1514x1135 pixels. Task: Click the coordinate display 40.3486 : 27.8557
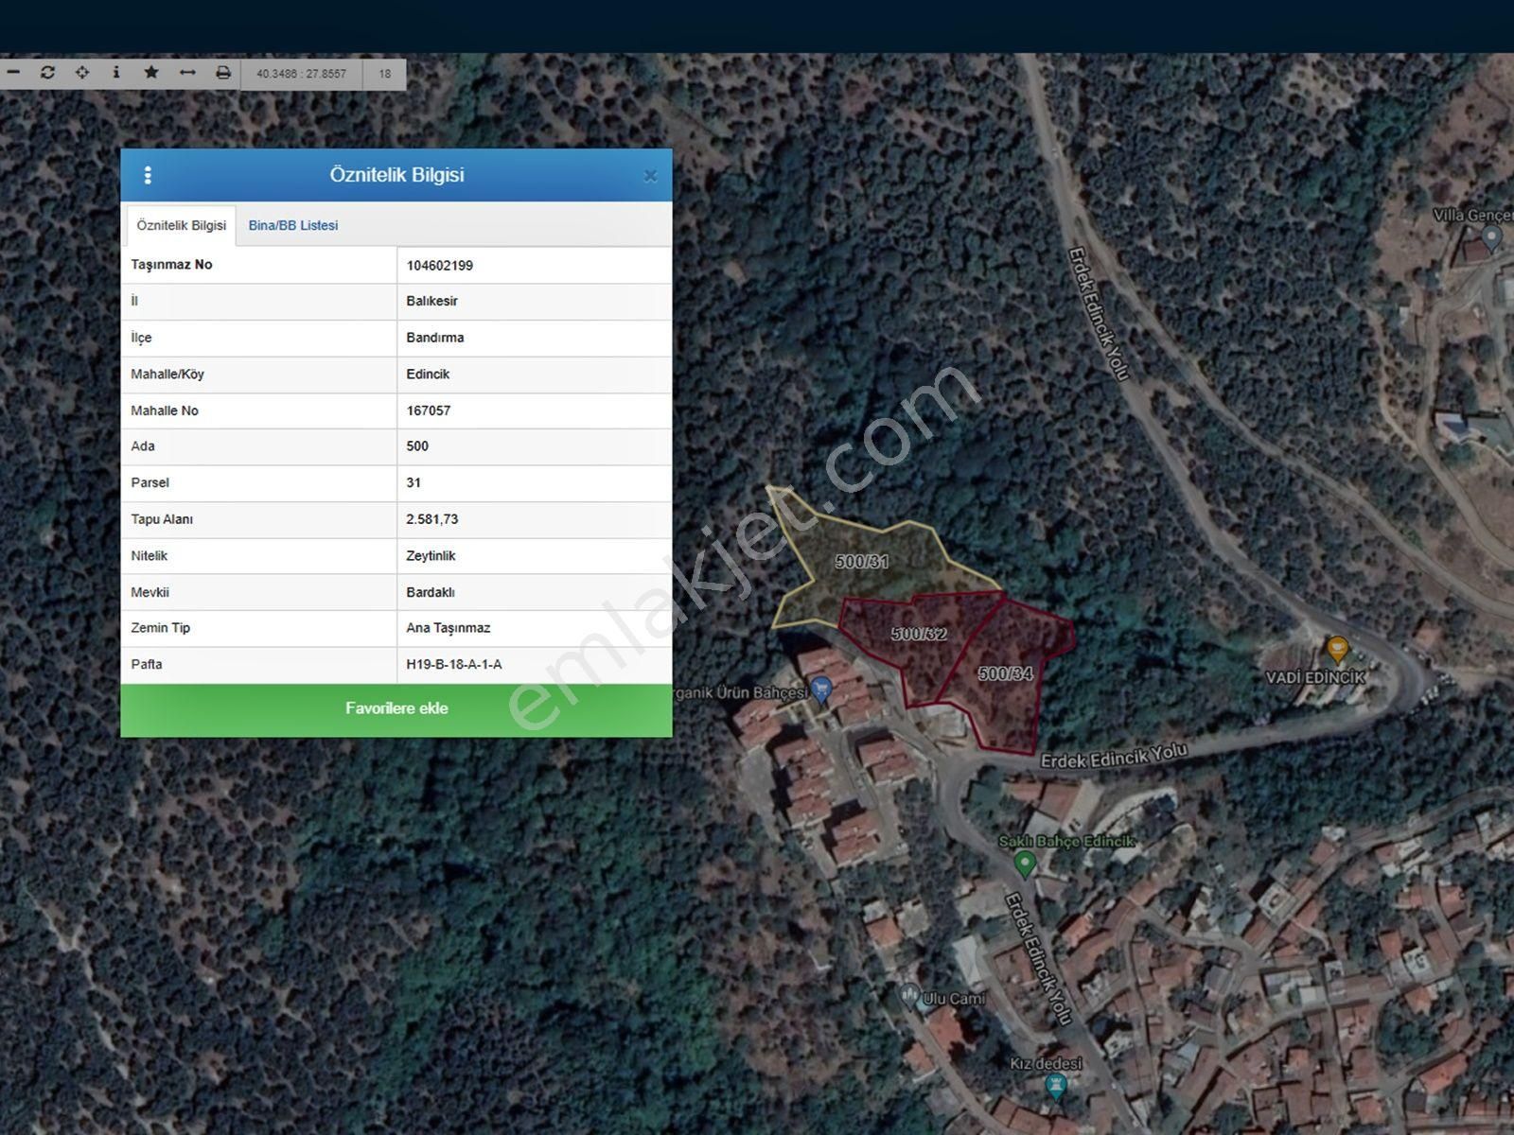coord(302,74)
